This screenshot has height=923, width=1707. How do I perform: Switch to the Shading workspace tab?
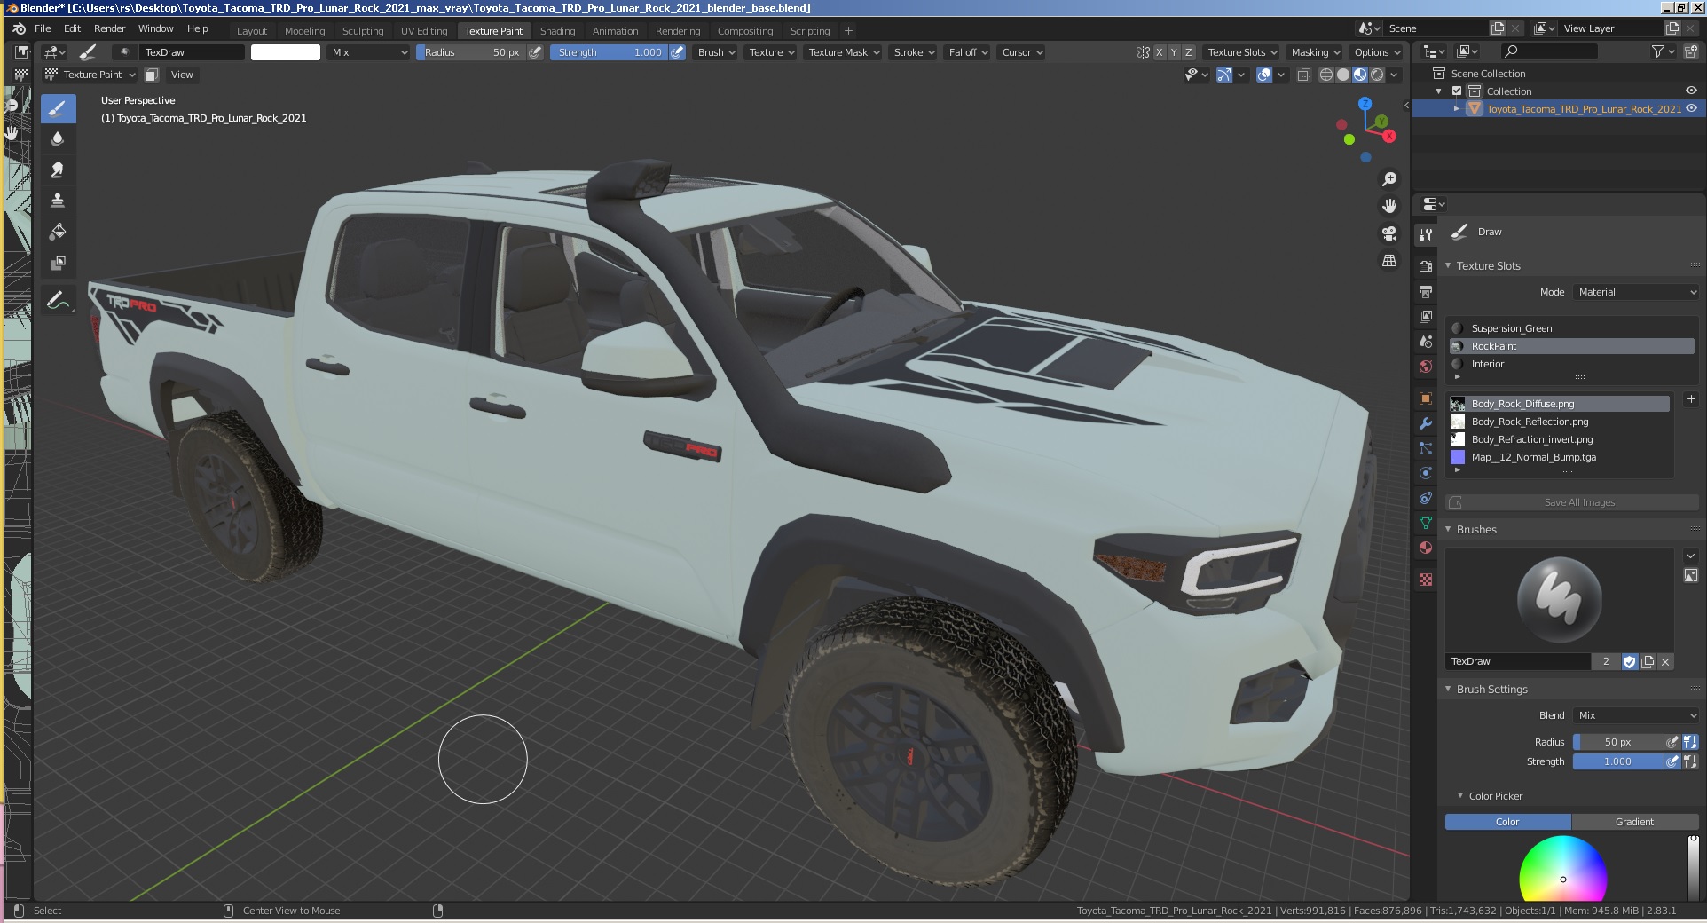pyautogui.click(x=558, y=30)
